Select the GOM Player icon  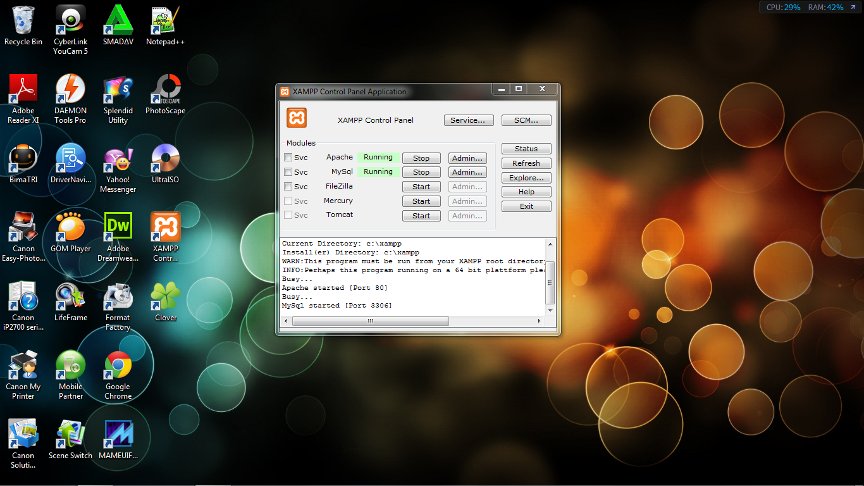(71, 232)
